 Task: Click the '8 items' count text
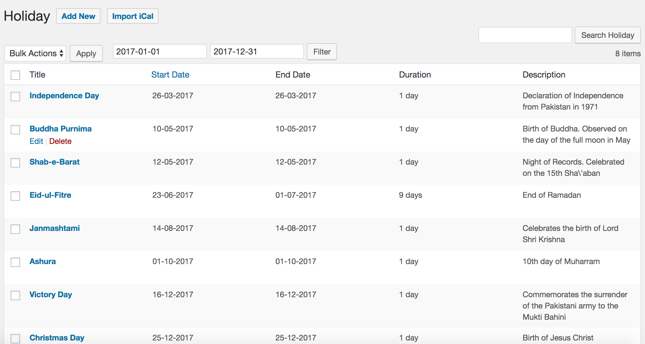(x=628, y=54)
